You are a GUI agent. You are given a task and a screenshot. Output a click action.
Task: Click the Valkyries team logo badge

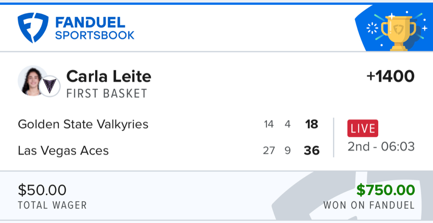50,87
